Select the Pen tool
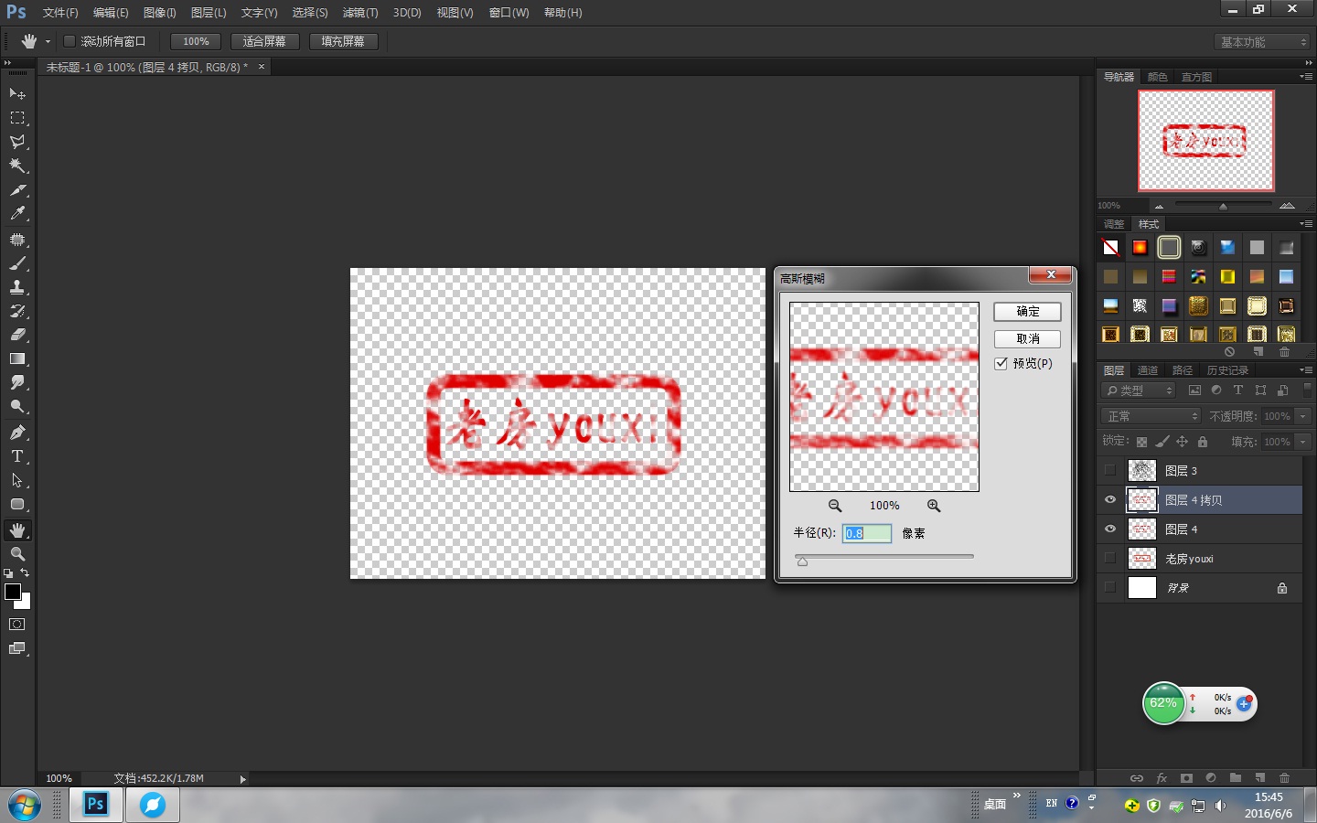Viewport: 1317px width, 823px height. tap(17, 432)
